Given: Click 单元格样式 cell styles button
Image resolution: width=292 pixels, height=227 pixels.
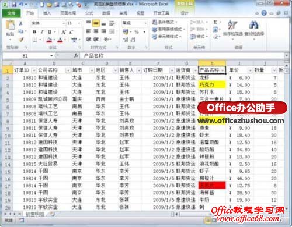Looking at the screenshot, I should pos(167,37).
